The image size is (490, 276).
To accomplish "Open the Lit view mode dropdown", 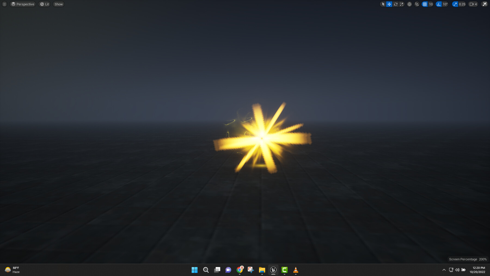I will 44,4.
